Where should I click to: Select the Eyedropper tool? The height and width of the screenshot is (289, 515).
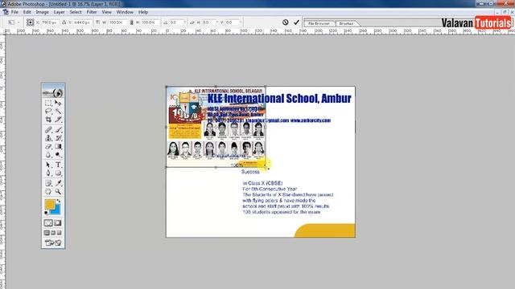(58, 183)
